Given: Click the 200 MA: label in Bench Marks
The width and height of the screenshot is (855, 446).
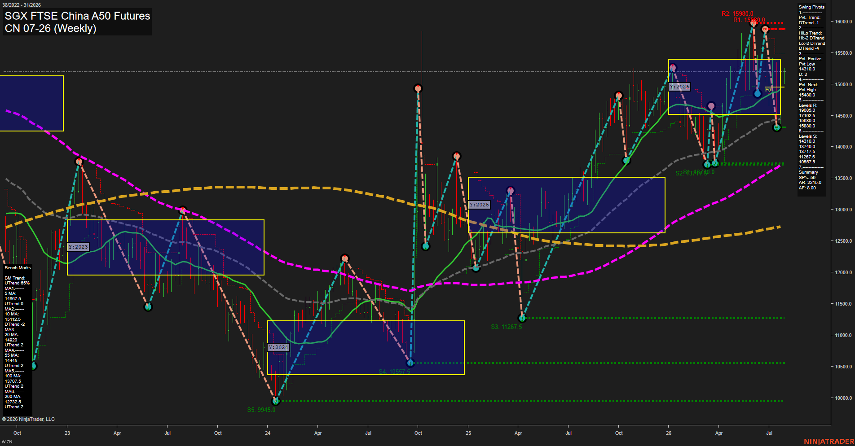Looking at the screenshot, I should 13,397.
